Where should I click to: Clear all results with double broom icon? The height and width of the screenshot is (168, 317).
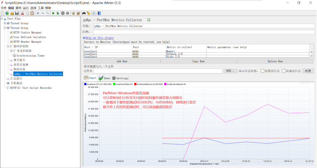78,13
